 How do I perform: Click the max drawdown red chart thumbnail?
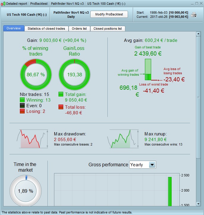(32, 139)
